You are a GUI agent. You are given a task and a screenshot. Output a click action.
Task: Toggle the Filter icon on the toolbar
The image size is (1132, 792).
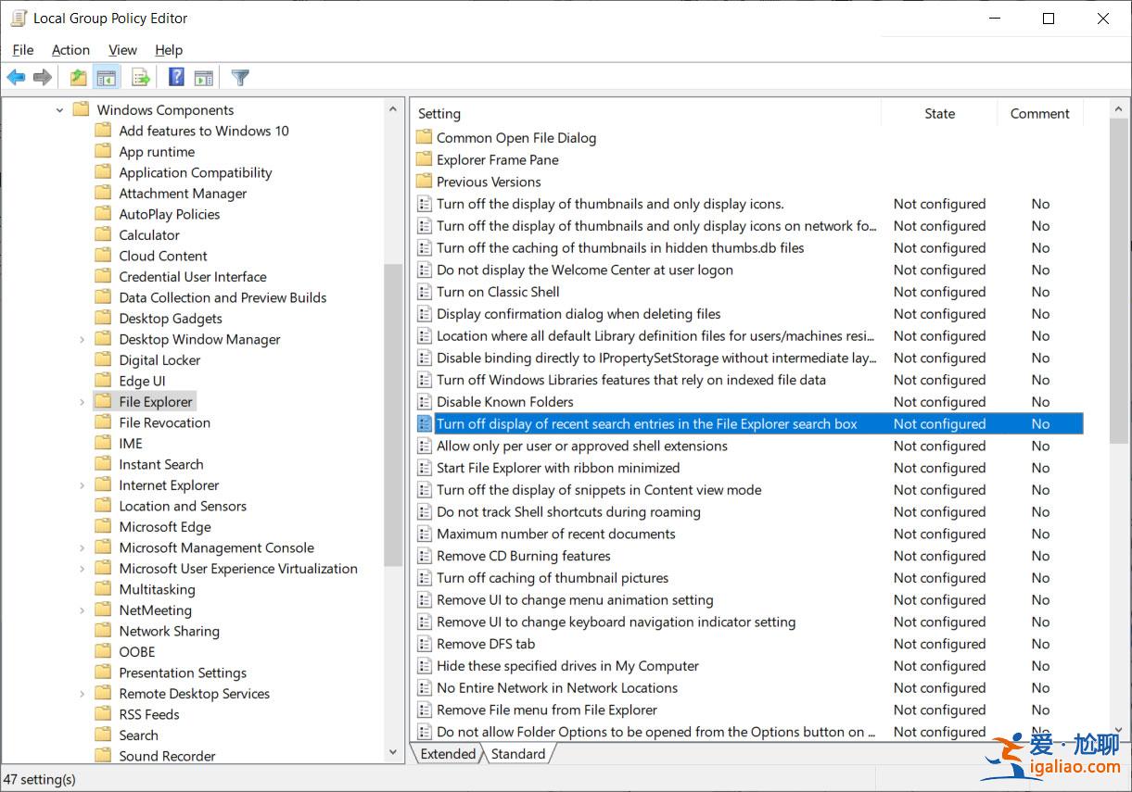point(239,77)
